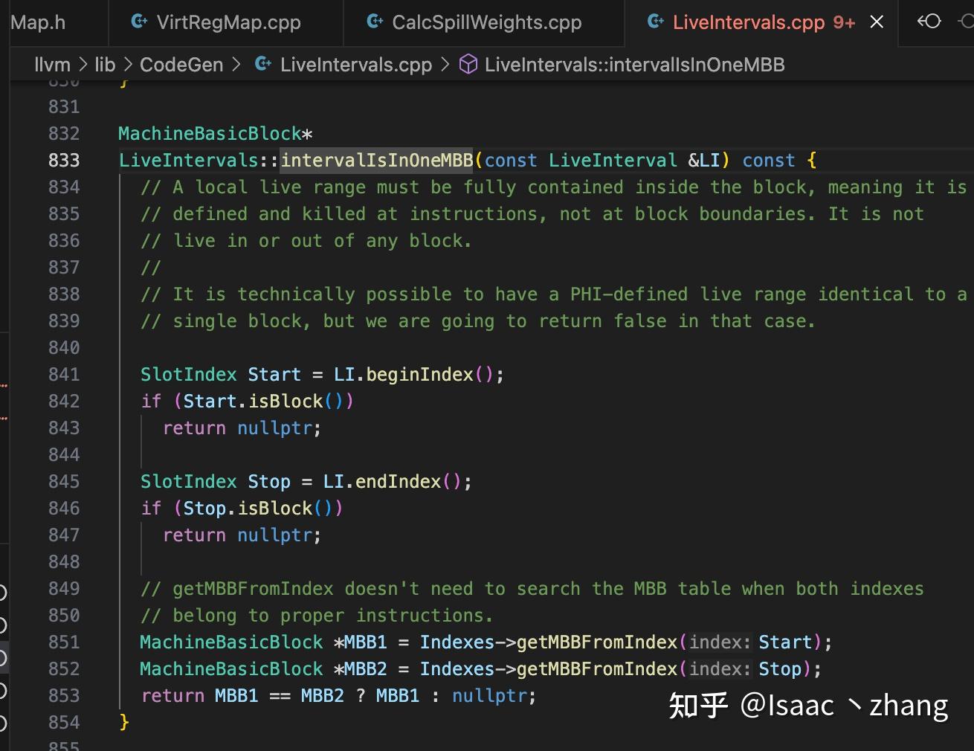Click the C++ file icon in breadcrumbs
974x751 pixels.
click(x=262, y=65)
